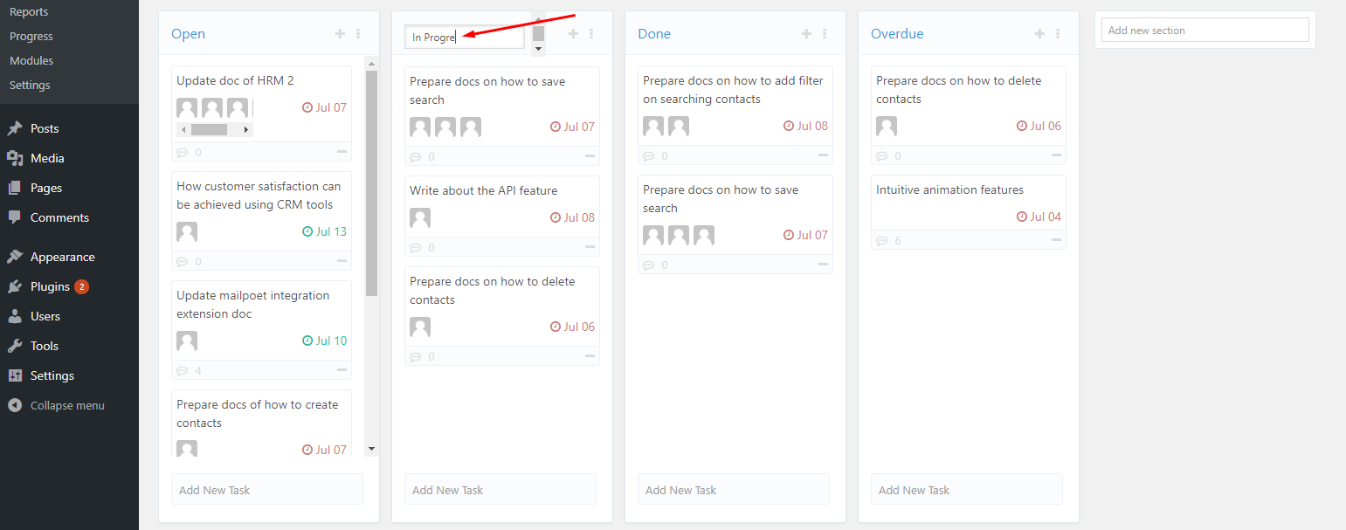Click Add New Task in Open column
The width and height of the screenshot is (1346, 530).
267,490
